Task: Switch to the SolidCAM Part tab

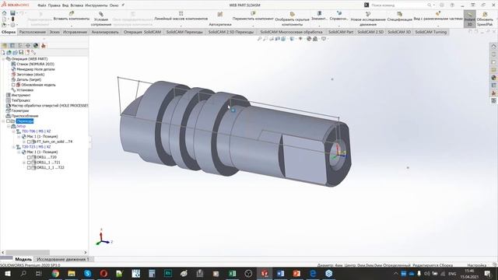Action: coord(341,32)
